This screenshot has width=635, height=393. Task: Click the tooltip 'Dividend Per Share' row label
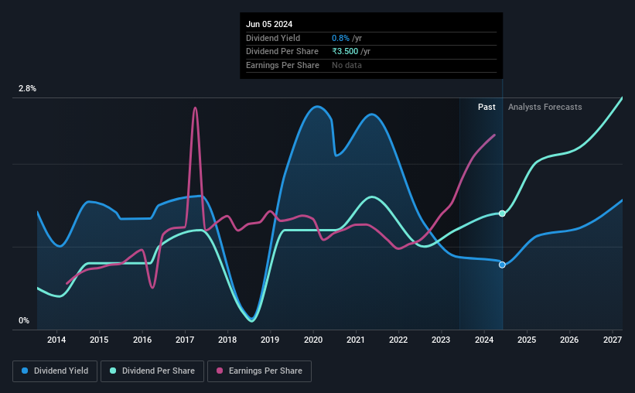pyautogui.click(x=282, y=52)
